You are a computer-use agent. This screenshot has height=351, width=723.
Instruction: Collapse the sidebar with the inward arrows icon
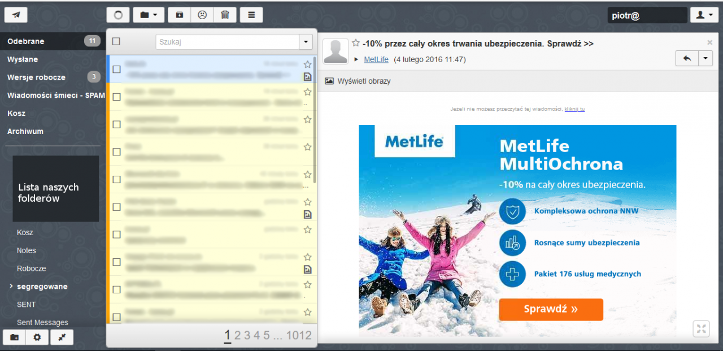[62, 337]
